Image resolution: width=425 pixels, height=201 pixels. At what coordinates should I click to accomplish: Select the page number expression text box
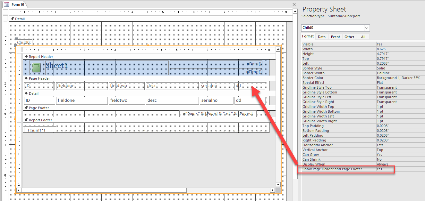coord(218,114)
